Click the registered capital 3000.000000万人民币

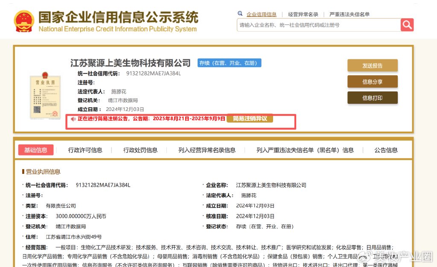pyautogui.click(x=81, y=216)
